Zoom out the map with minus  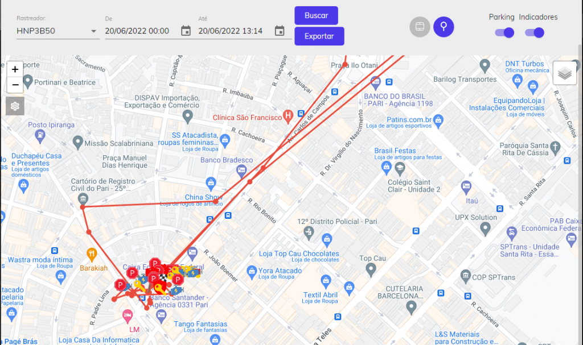[15, 85]
